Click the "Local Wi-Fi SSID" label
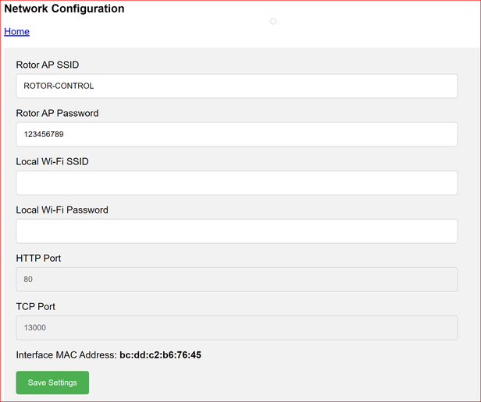This screenshot has height=402, width=481. click(52, 162)
